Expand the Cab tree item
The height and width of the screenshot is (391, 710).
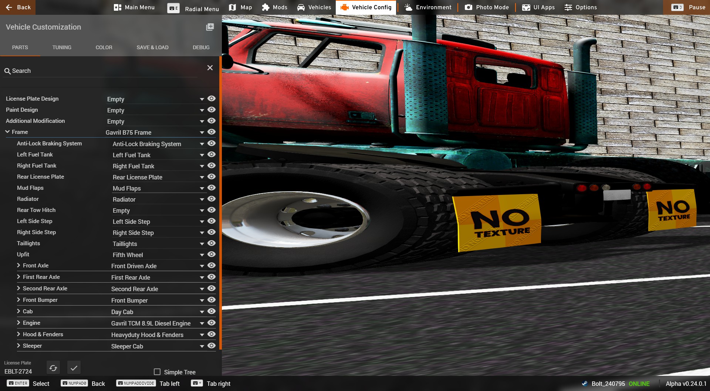pyautogui.click(x=18, y=311)
